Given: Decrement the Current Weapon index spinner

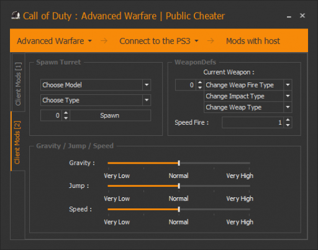Looking at the screenshot, I should [x=200, y=87].
